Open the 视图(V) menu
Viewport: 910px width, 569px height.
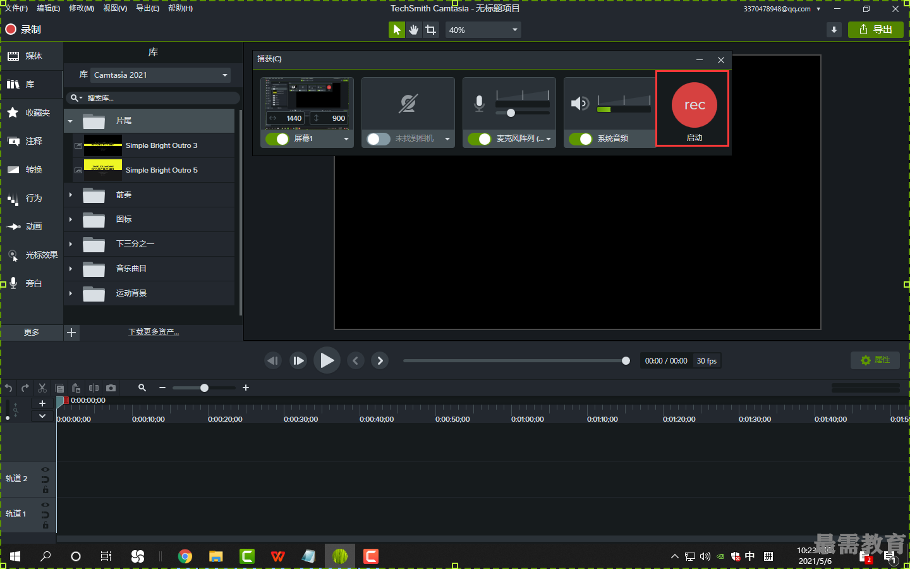click(115, 8)
